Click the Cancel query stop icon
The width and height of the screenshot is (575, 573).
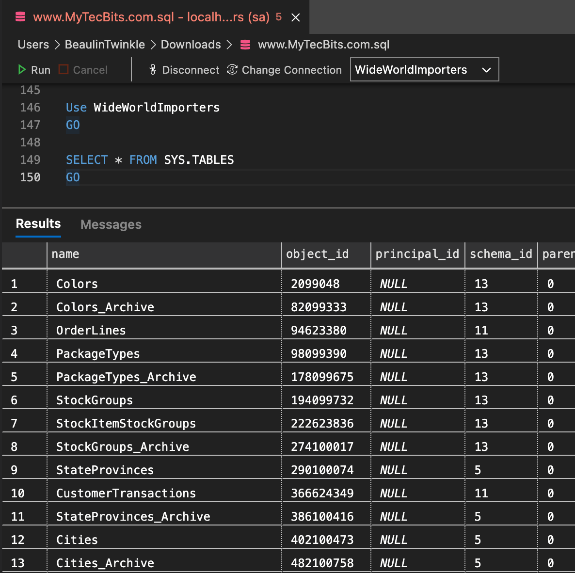click(x=63, y=69)
